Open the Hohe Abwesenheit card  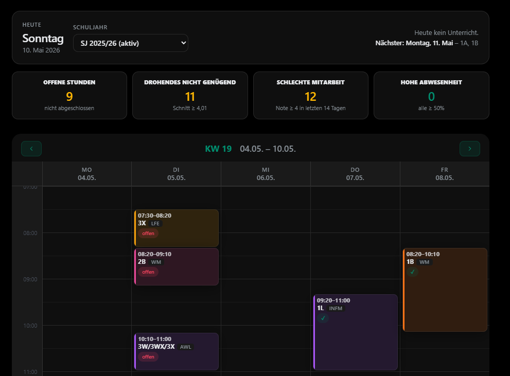[431, 95]
